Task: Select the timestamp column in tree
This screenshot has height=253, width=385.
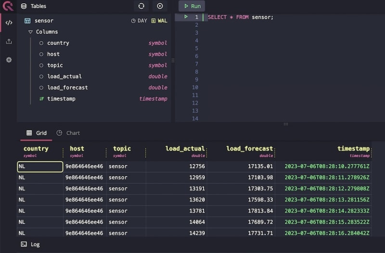Action: click(61, 99)
